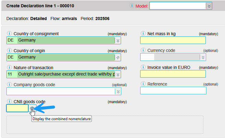Click info icon for Nature of transaction
This screenshot has width=225, height=138.
click(9, 68)
